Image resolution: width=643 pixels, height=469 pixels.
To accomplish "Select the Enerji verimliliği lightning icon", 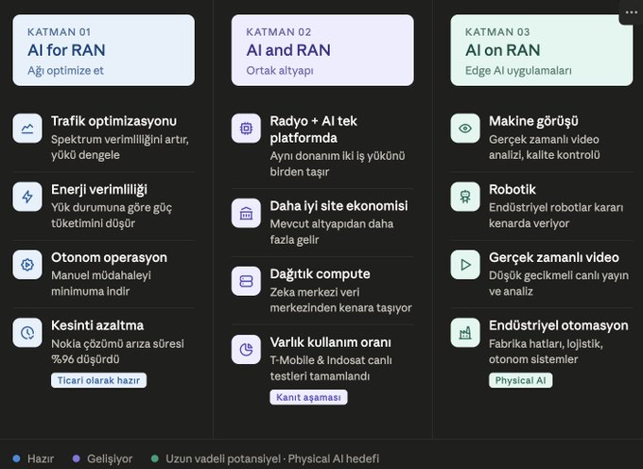I will (27, 197).
